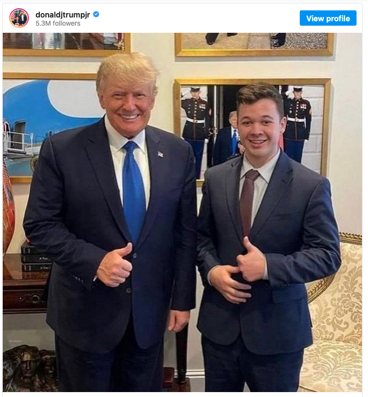368x397 pixels.
Task: Click the flag lapel pin on jacket
Action: click(161, 154)
